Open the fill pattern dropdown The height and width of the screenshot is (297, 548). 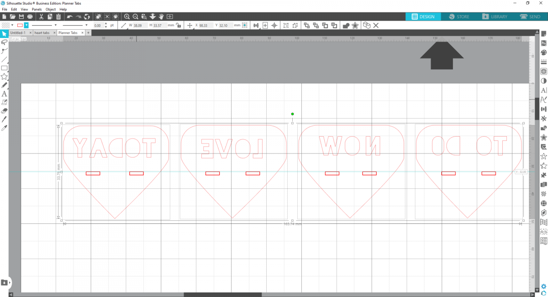point(12,25)
